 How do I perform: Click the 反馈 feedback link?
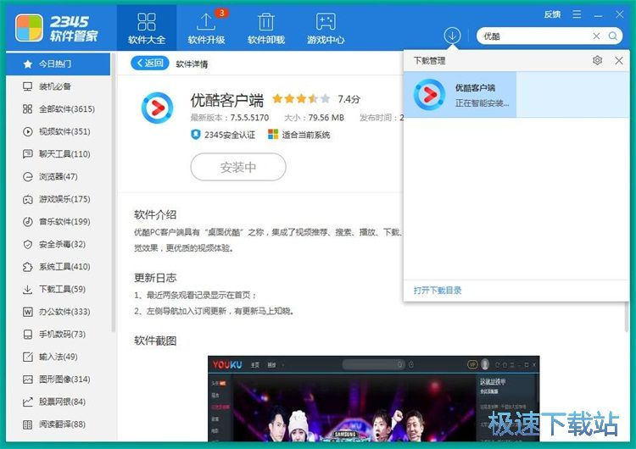click(x=552, y=14)
